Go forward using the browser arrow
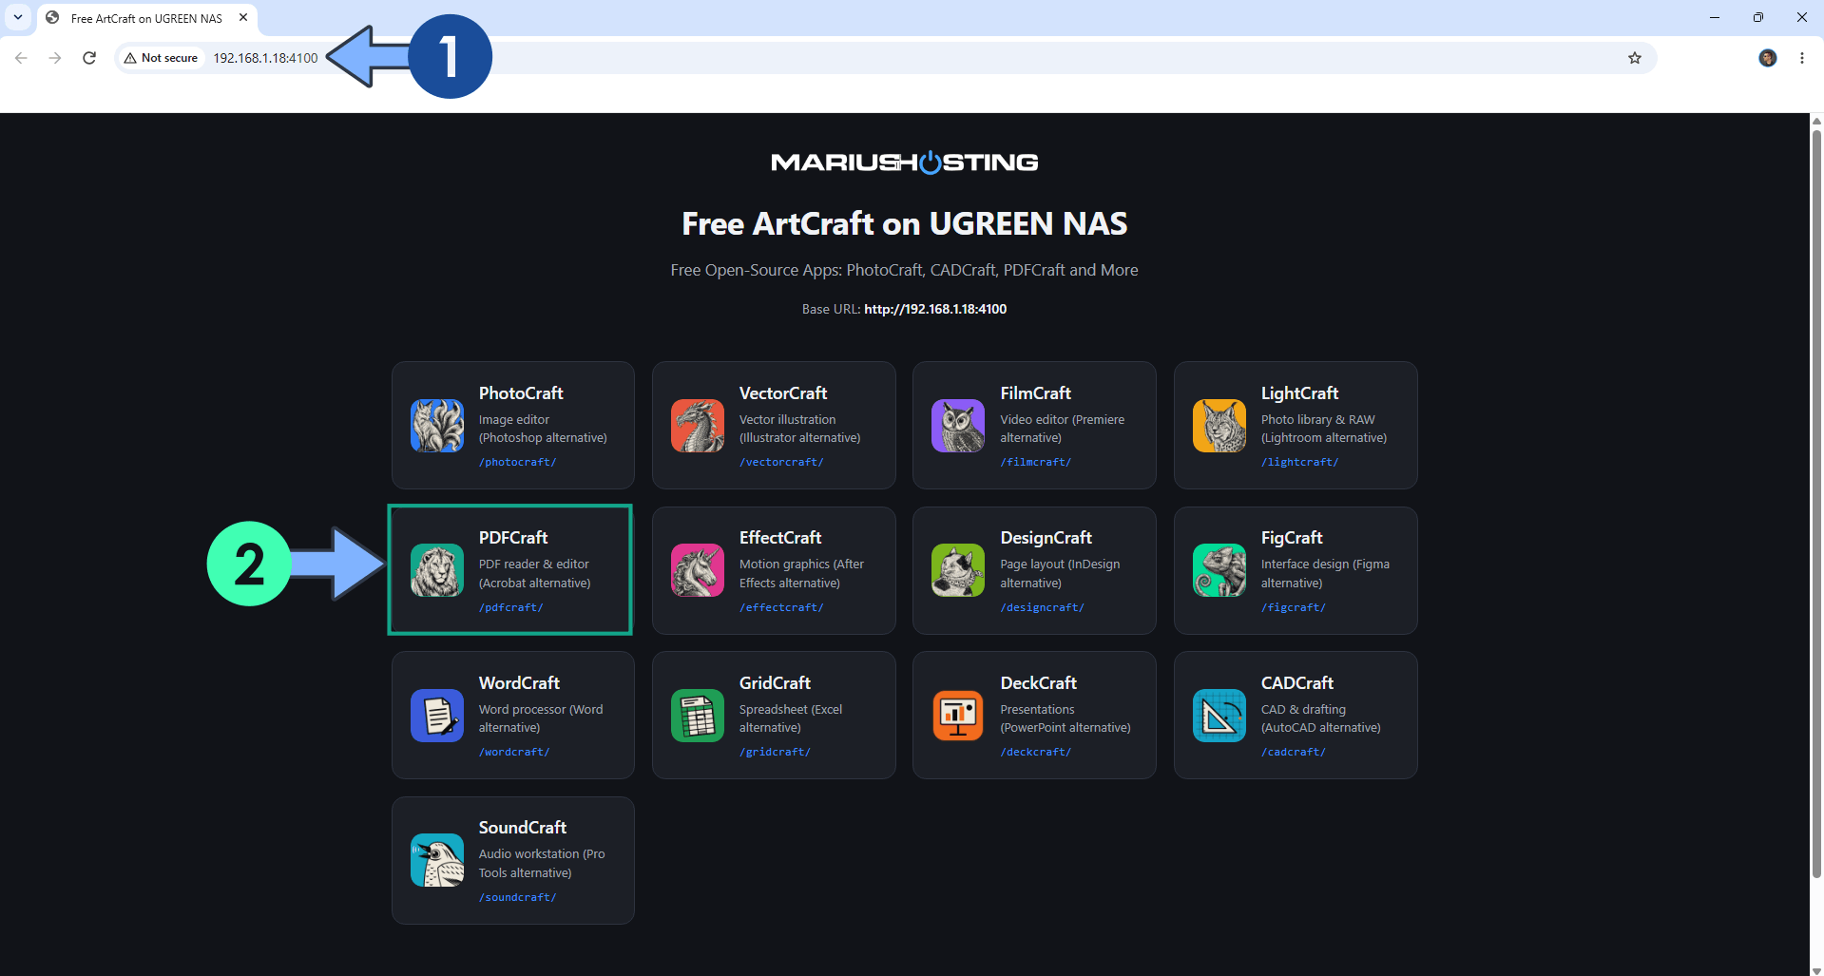Screen dimensions: 1824x976 pos(55,58)
